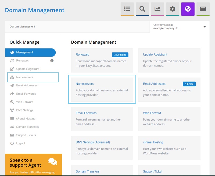Open the Email Addresses card link
The width and height of the screenshot is (215, 176).
pos(154,84)
